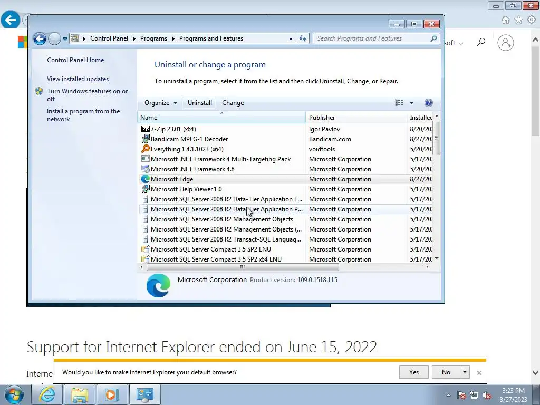Click Bandicam.com publisher cell
The image size is (540, 405).
pos(330,139)
